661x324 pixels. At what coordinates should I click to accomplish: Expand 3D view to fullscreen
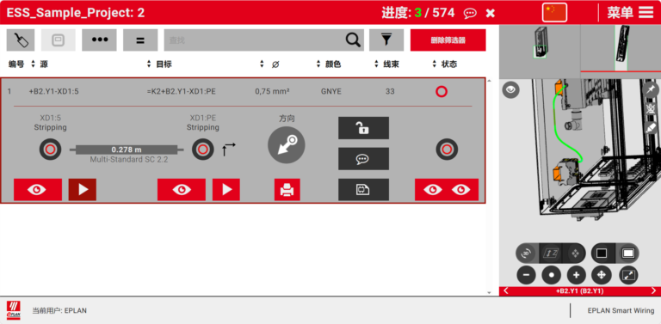(628, 276)
